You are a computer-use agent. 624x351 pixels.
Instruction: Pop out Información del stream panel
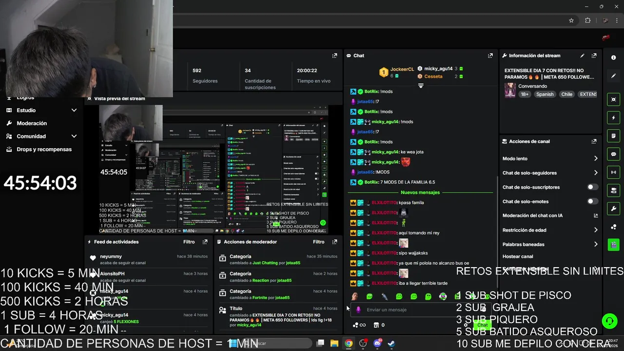click(594, 56)
